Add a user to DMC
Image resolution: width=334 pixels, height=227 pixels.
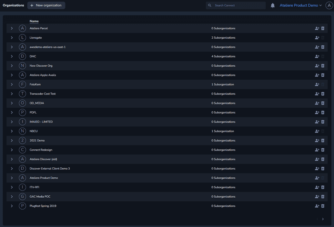pyautogui.click(x=317, y=56)
